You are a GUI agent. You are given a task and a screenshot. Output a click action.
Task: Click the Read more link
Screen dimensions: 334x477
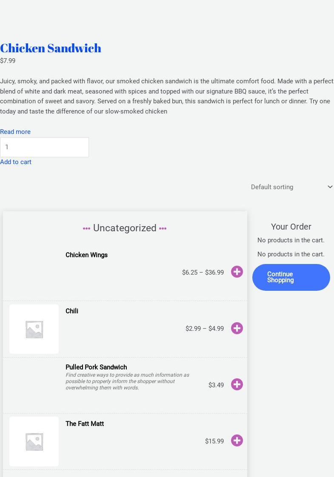[x=15, y=132]
